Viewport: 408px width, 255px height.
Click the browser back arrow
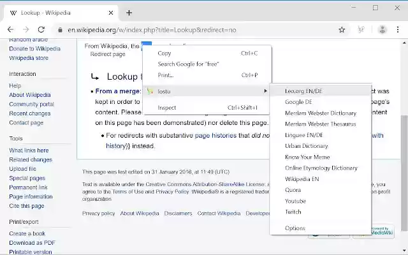coord(11,30)
